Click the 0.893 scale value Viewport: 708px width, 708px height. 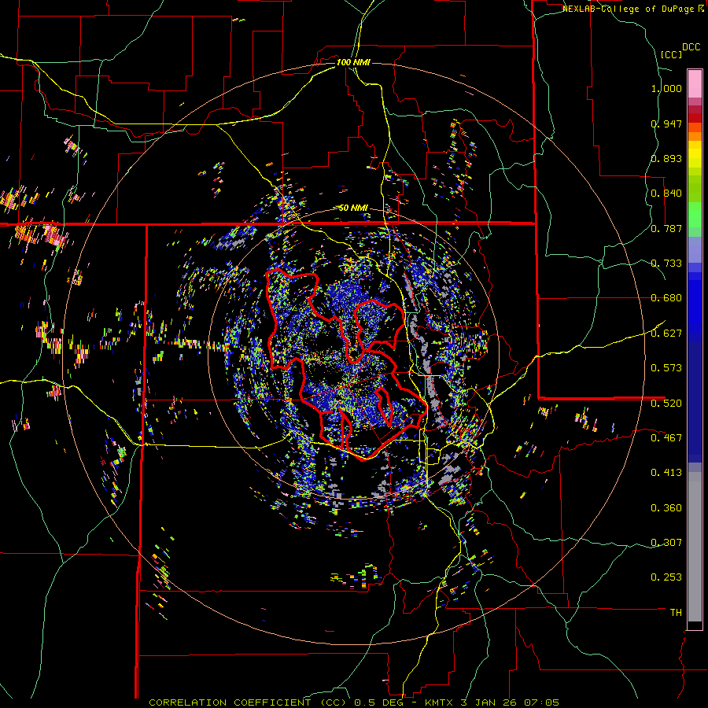tap(666, 158)
